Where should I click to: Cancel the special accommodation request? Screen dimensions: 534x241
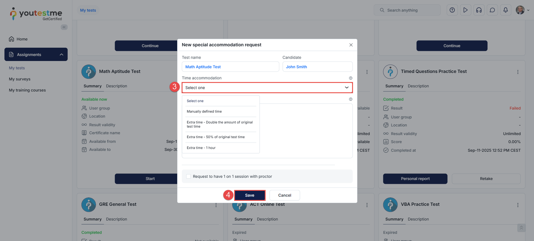pos(284,195)
